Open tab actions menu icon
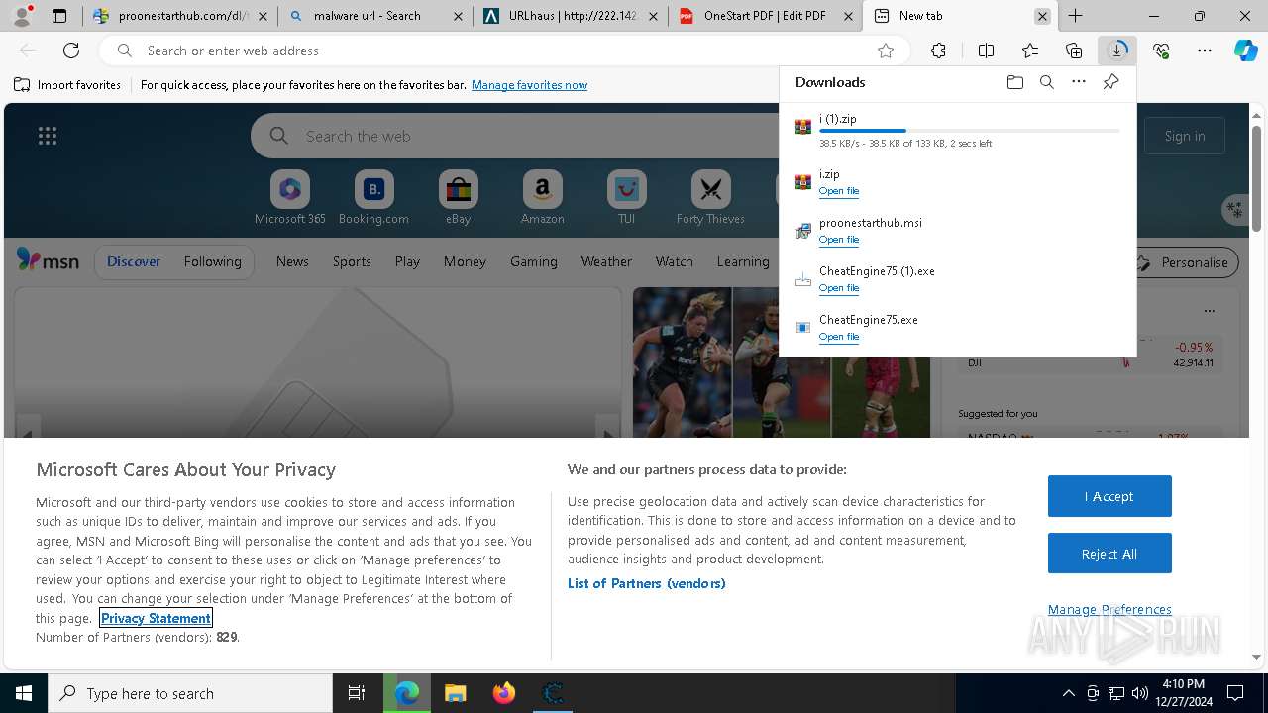 tap(59, 16)
